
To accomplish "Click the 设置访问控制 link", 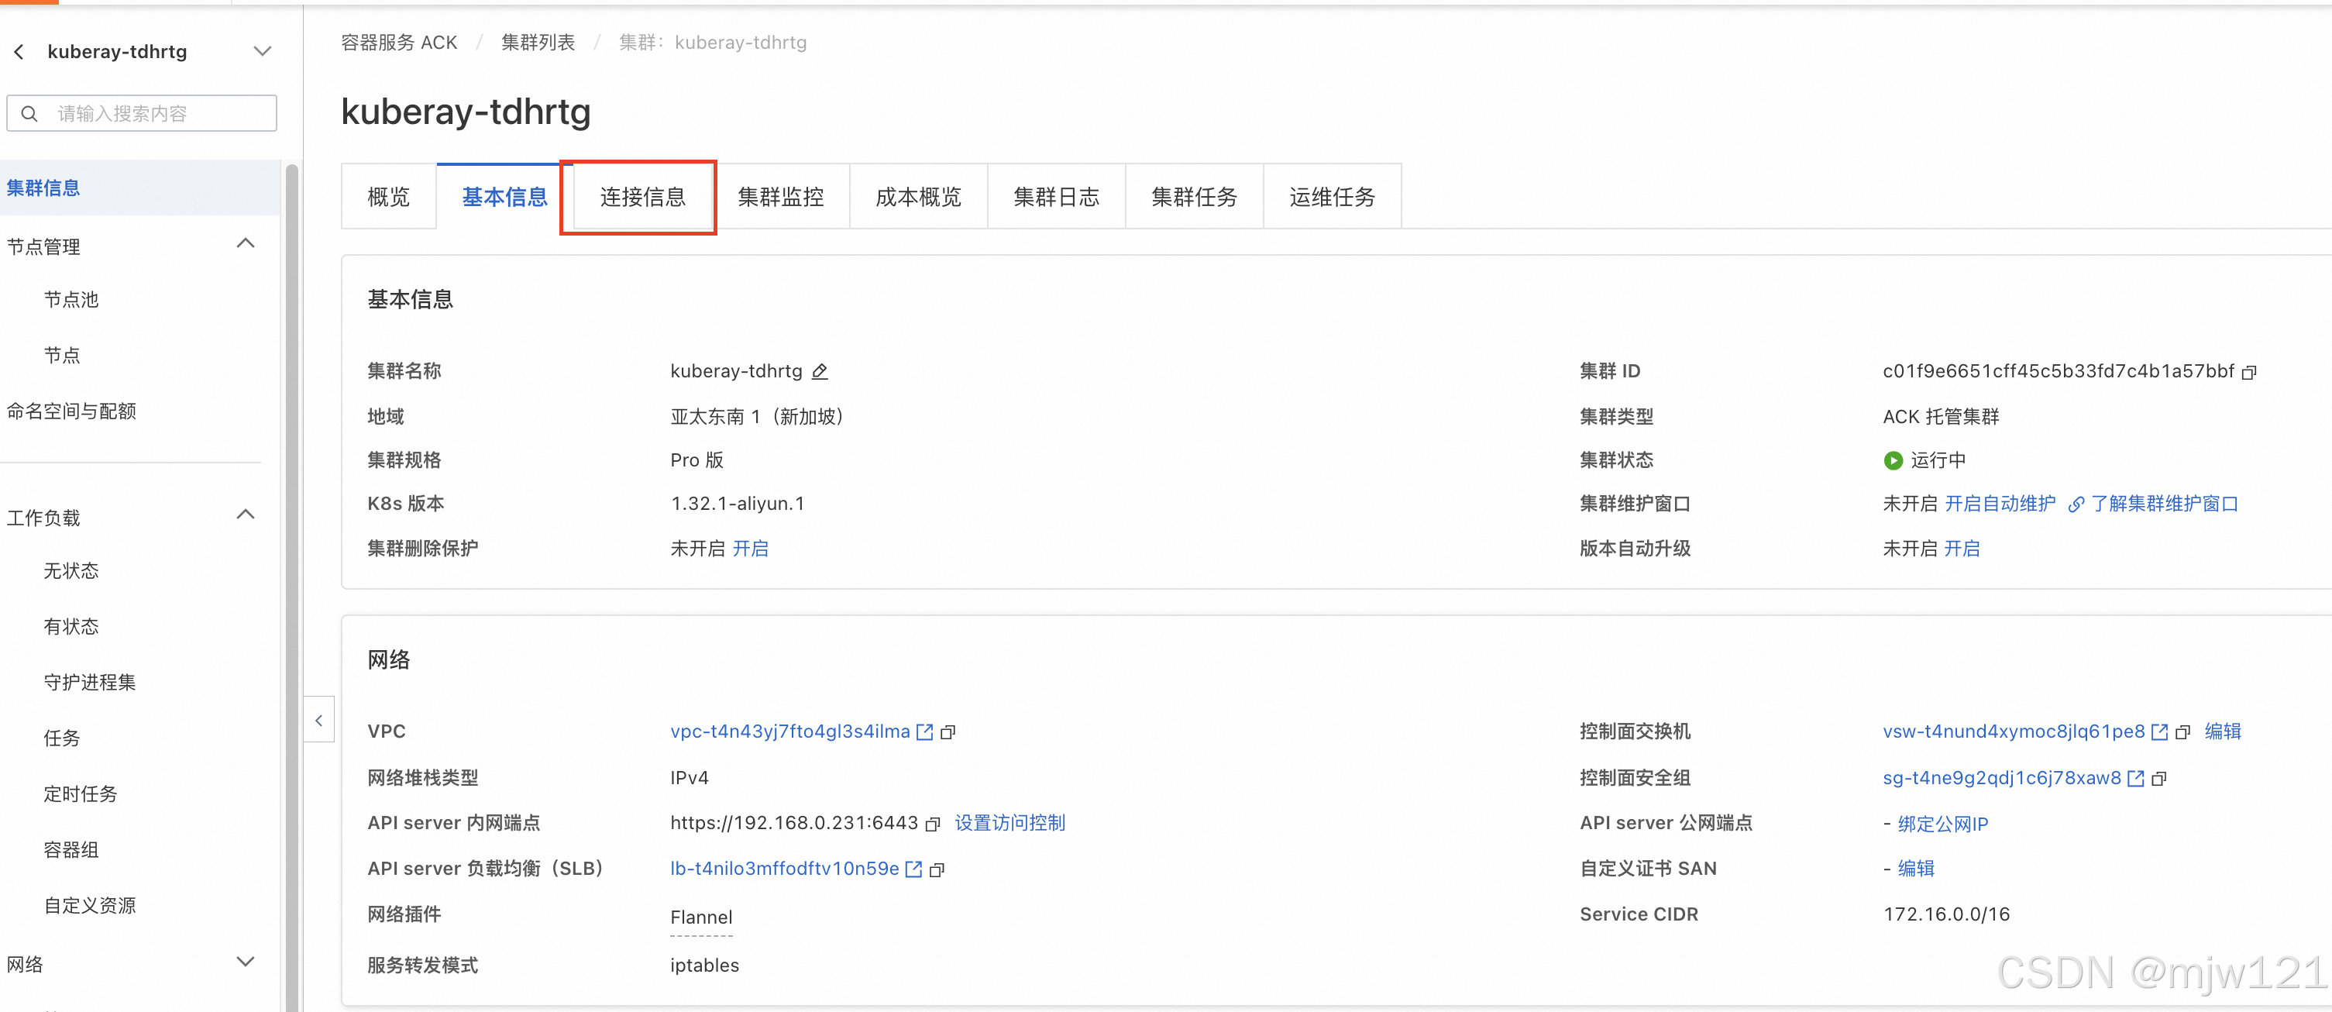I will coord(1010,823).
